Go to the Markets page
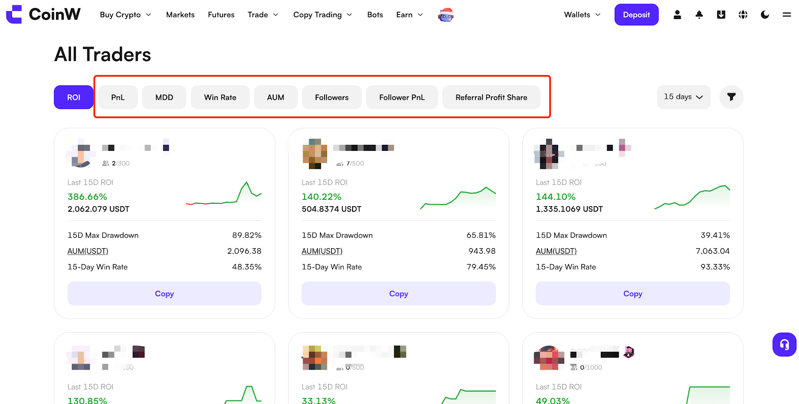The height and width of the screenshot is (404, 799). pos(180,14)
